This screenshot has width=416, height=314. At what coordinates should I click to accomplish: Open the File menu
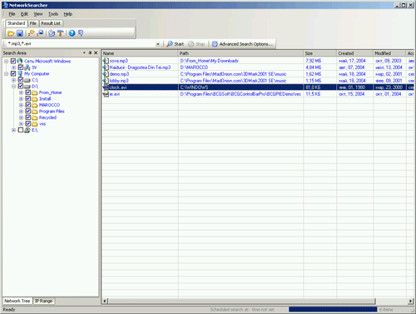tap(12, 14)
